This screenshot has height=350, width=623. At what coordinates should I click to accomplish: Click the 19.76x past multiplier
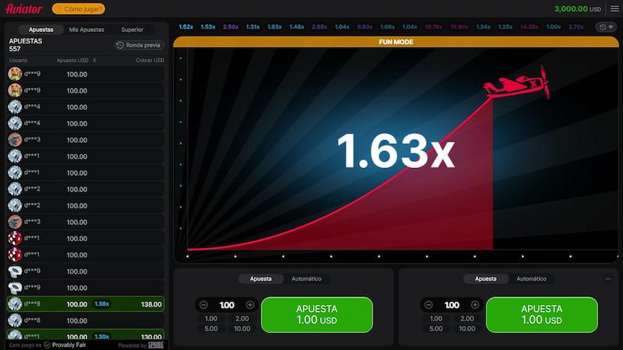[434, 27]
